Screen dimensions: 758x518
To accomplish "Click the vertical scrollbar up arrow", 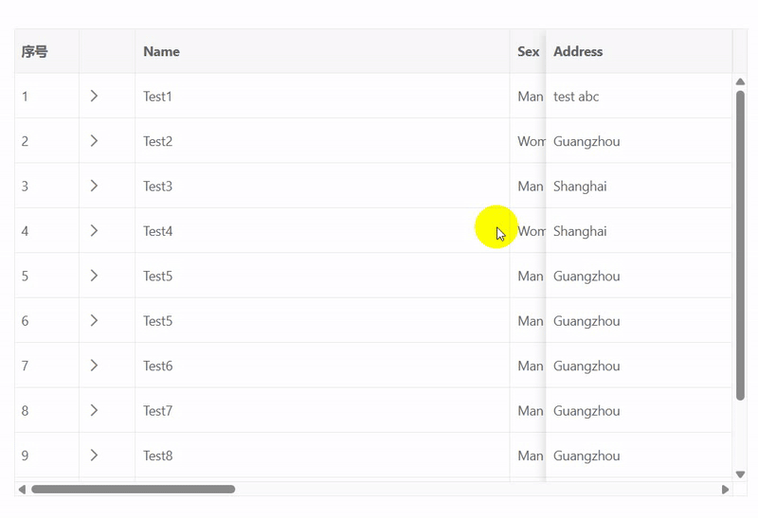I will click(x=740, y=81).
